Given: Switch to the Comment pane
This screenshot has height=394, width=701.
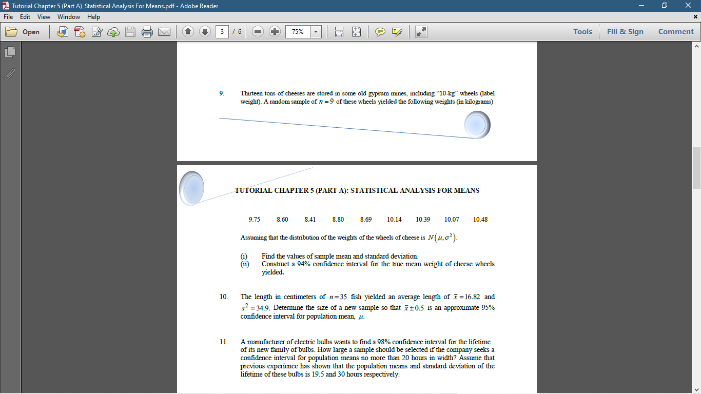Looking at the screenshot, I should (x=675, y=31).
